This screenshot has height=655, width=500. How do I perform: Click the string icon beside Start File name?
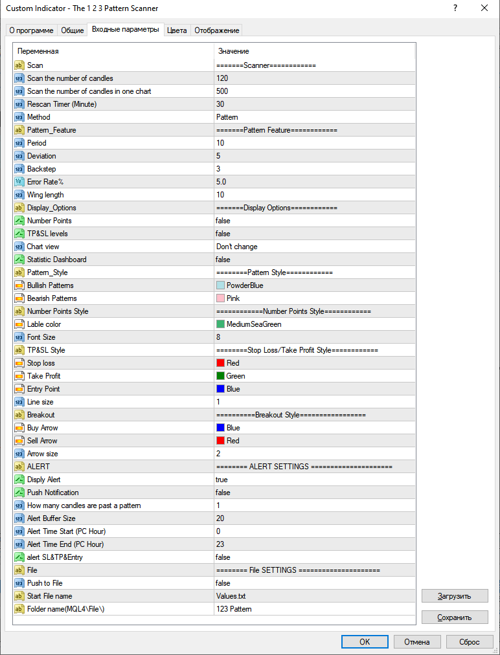19,596
